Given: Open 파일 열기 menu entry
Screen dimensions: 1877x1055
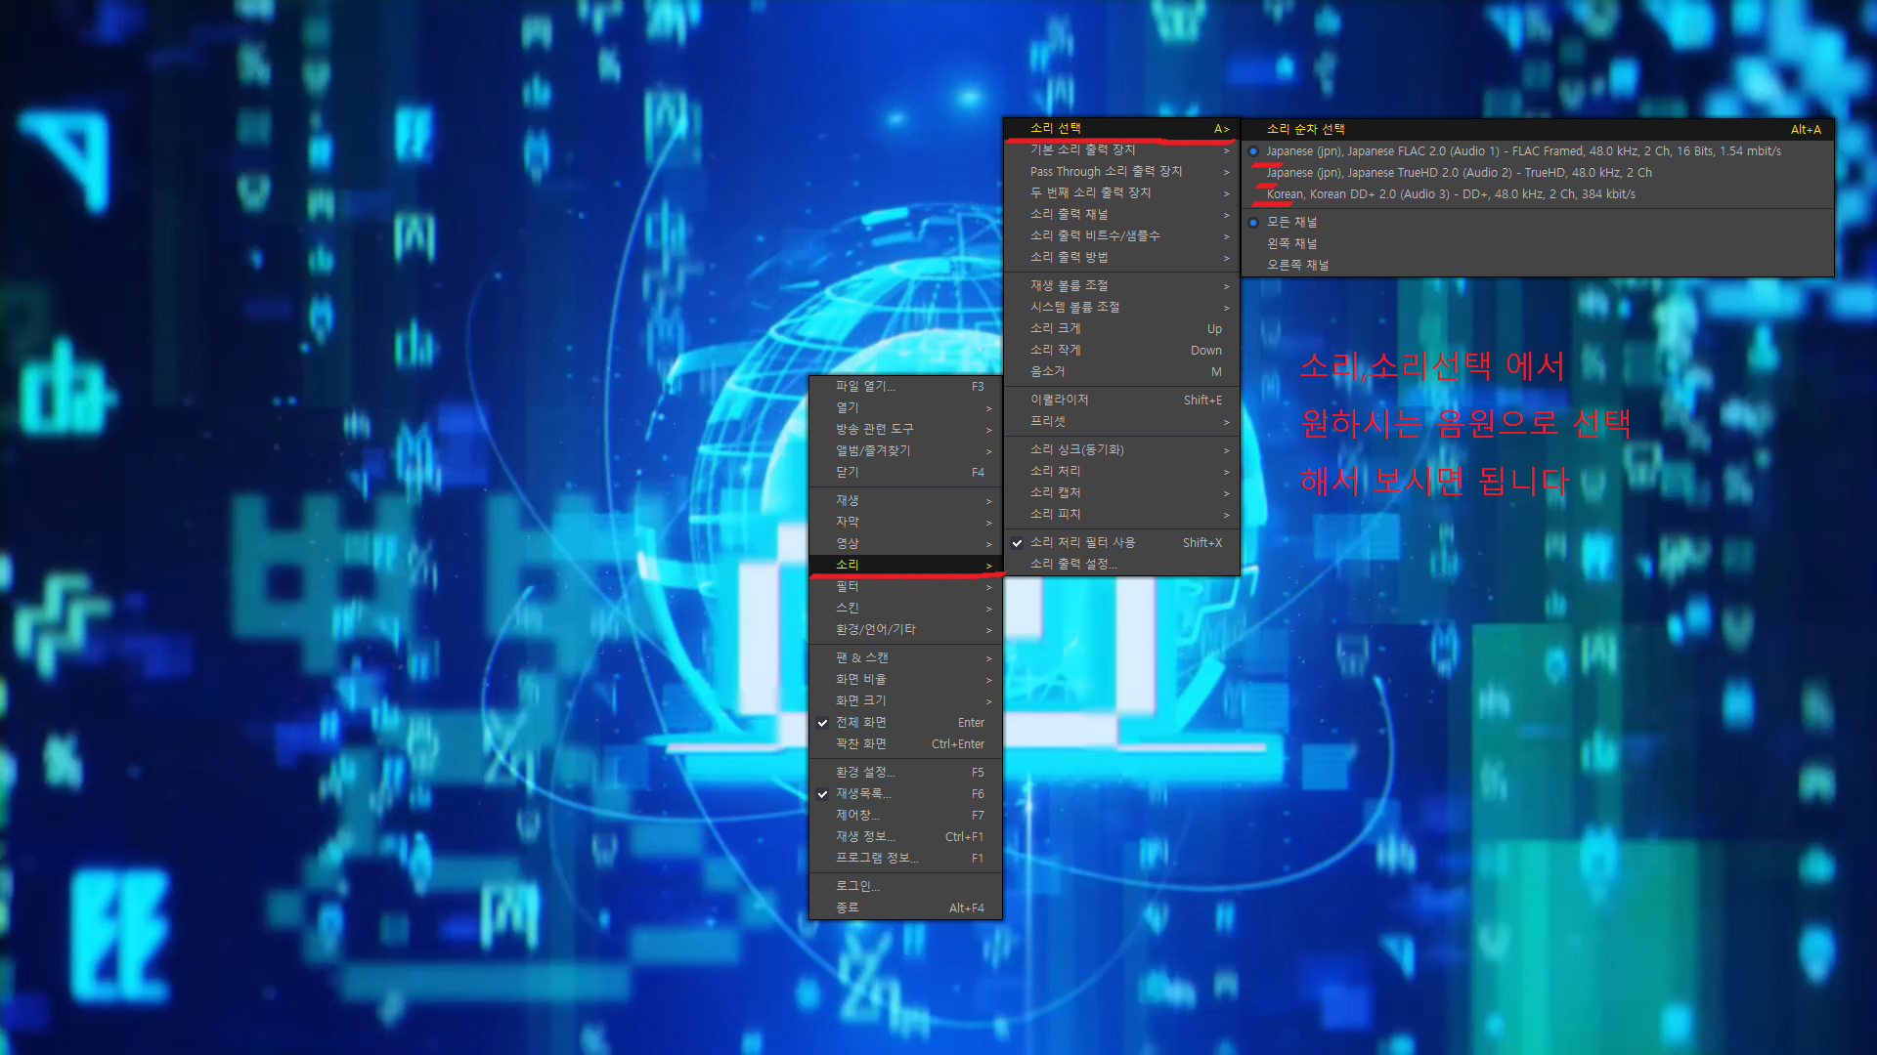Looking at the screenshot, I should [x=864, y=387].
